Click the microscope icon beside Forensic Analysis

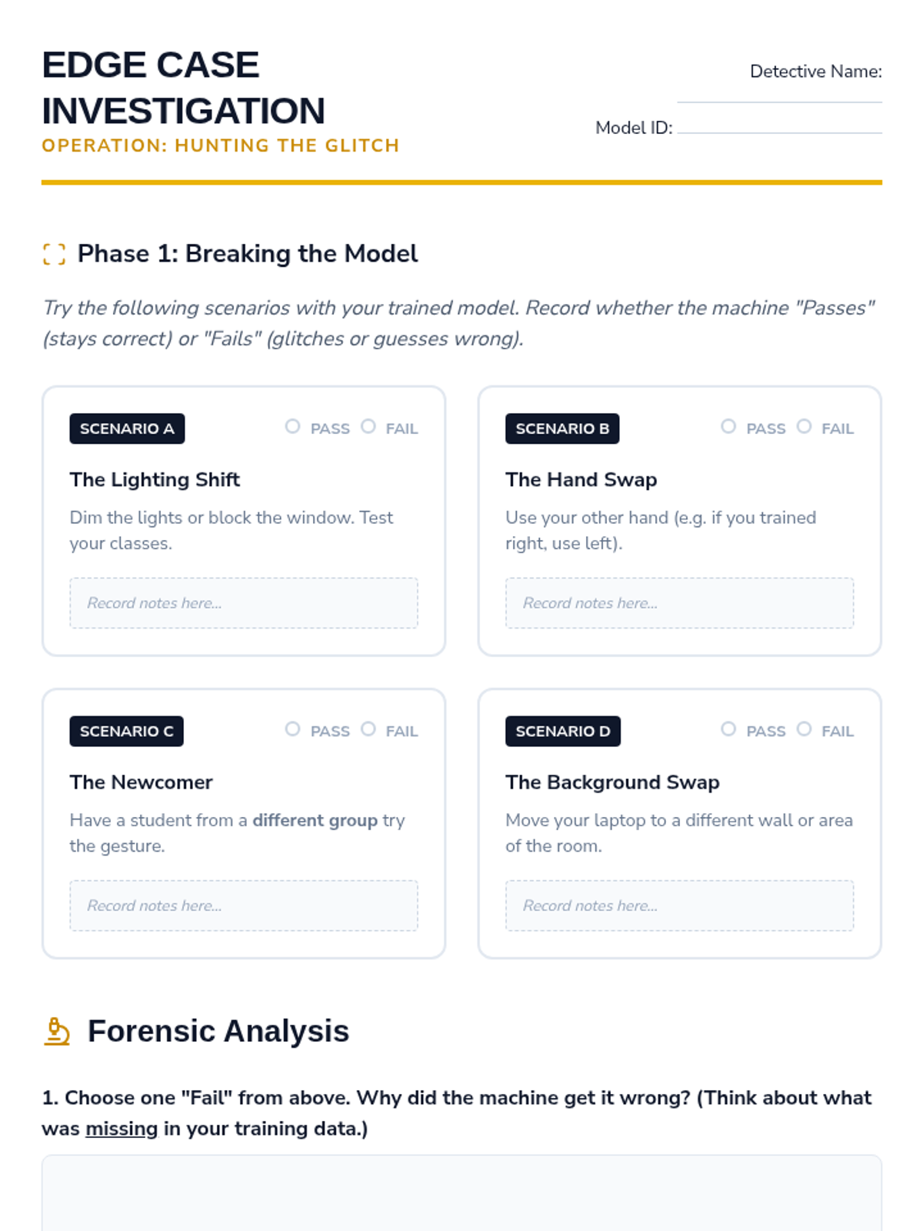click(x=57, y=1032)
